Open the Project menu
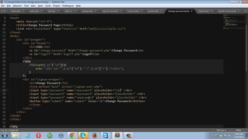This screenshot has height=139, width=248. [57, 6]
